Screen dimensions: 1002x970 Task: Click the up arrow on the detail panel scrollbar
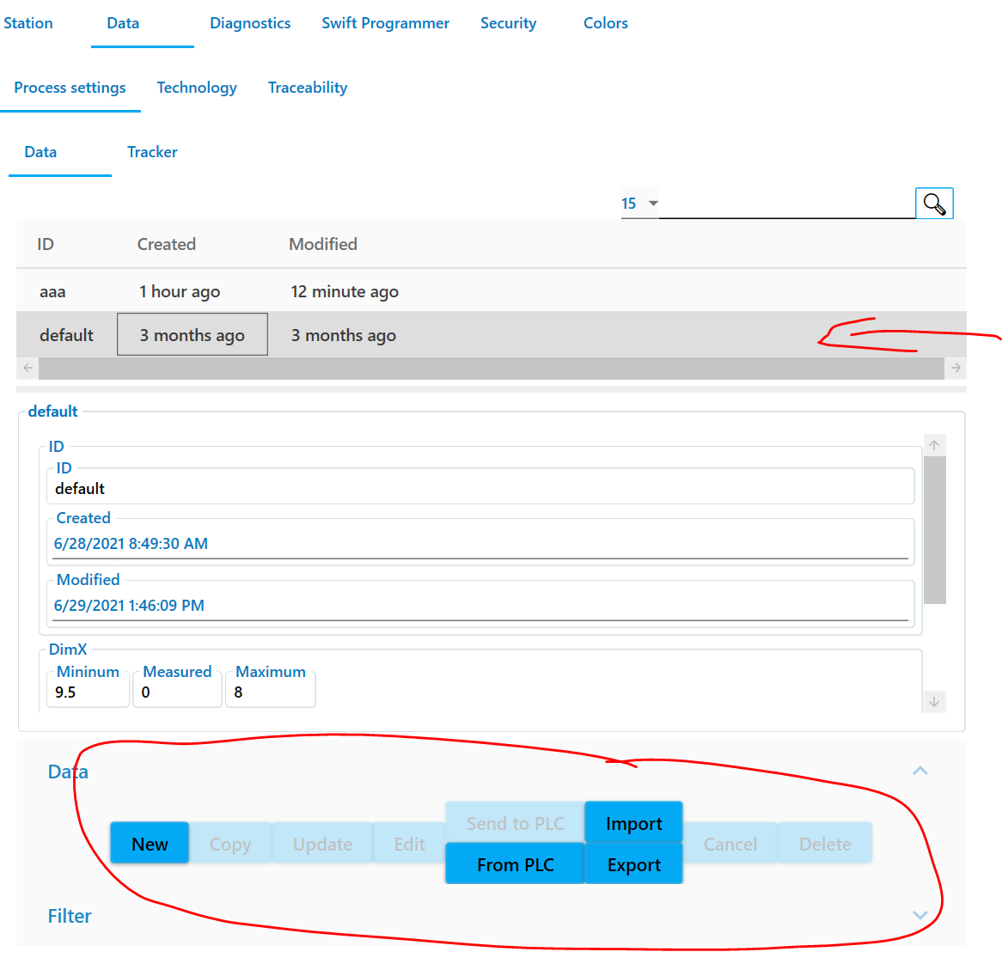point(934,445)
